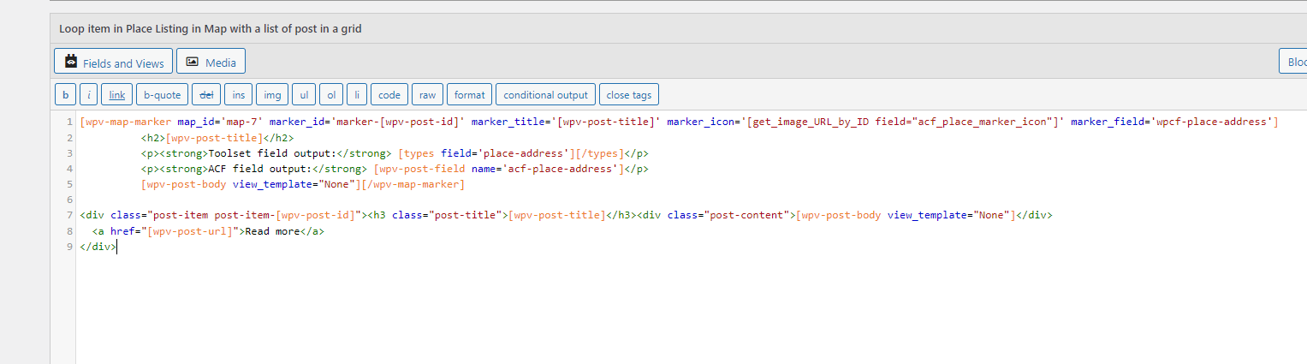This screenshot has width=1307, height=364.
Task: Insert inserted text tag using ins
Action: 239,94
